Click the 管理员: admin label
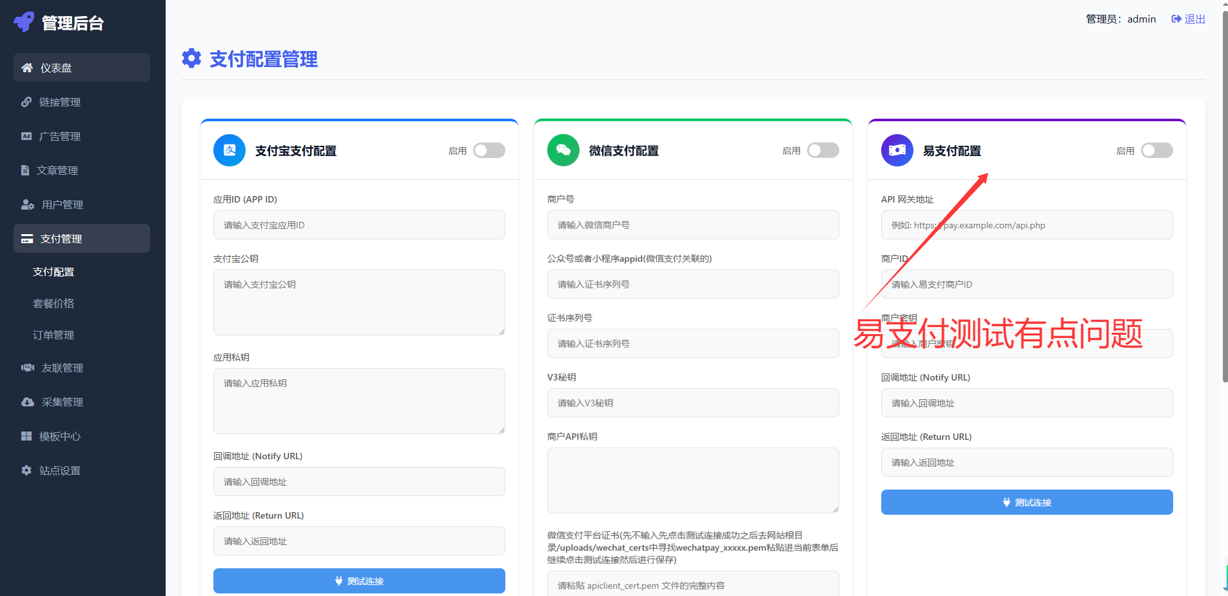The width and height of the screenshot is (1228, 596). [1121, 19]
